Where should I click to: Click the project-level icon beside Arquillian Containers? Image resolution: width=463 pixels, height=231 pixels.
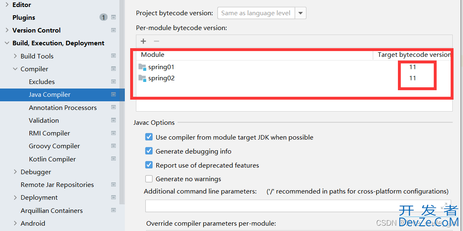113,210
